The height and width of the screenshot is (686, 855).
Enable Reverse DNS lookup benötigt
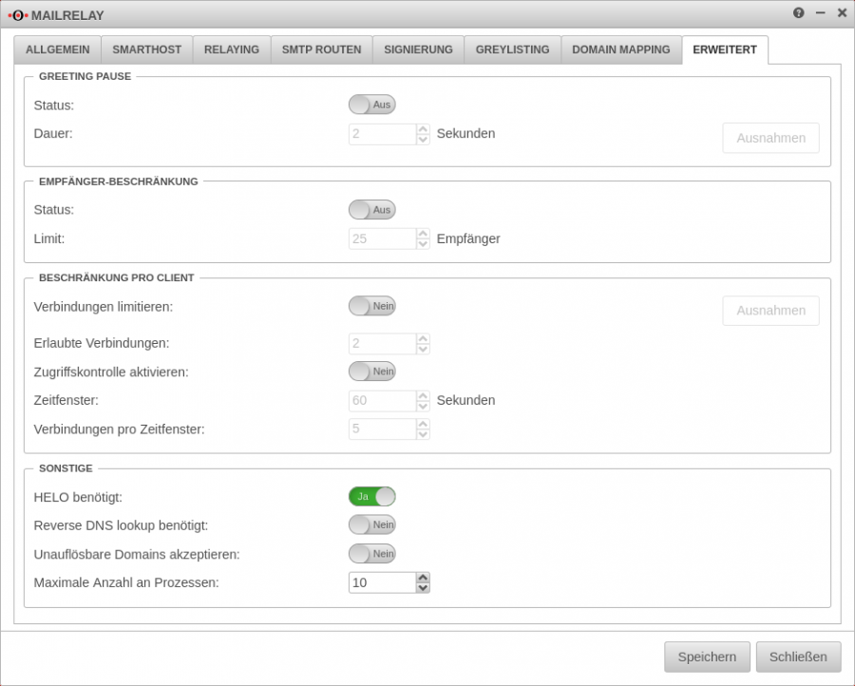coord(372,524)
